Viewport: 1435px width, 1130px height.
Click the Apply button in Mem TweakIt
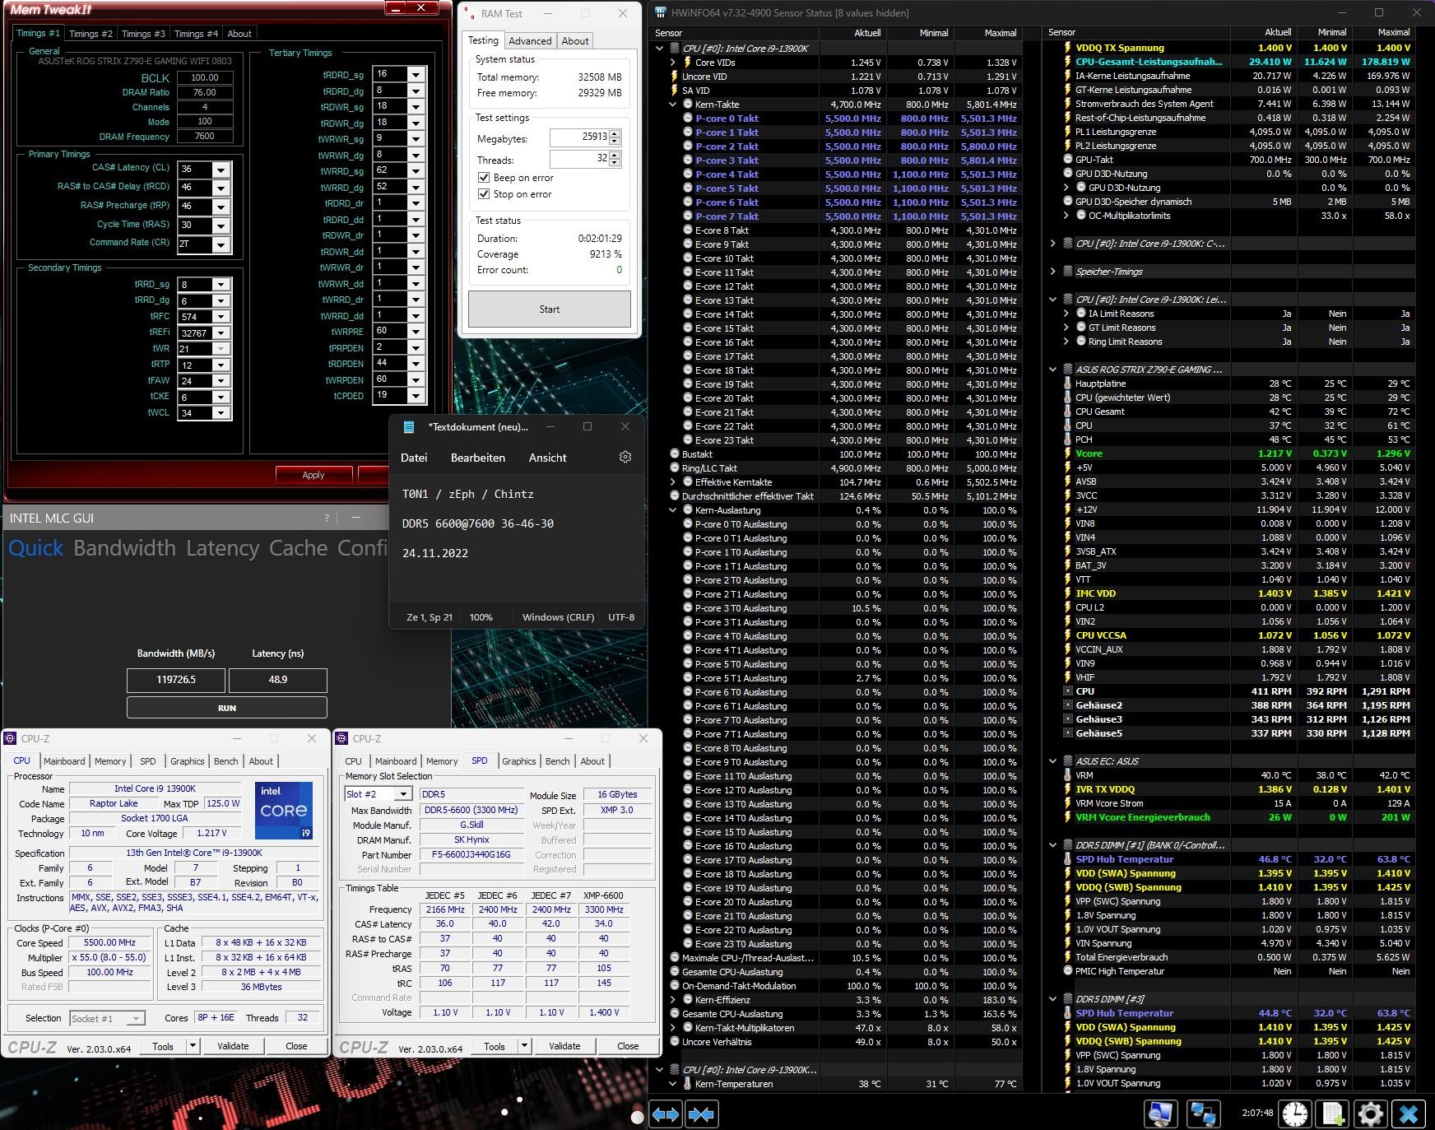pos(313,475)
